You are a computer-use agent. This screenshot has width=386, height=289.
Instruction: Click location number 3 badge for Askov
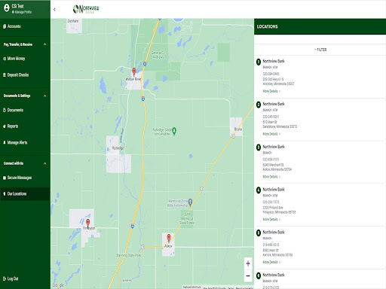point(259,148)
